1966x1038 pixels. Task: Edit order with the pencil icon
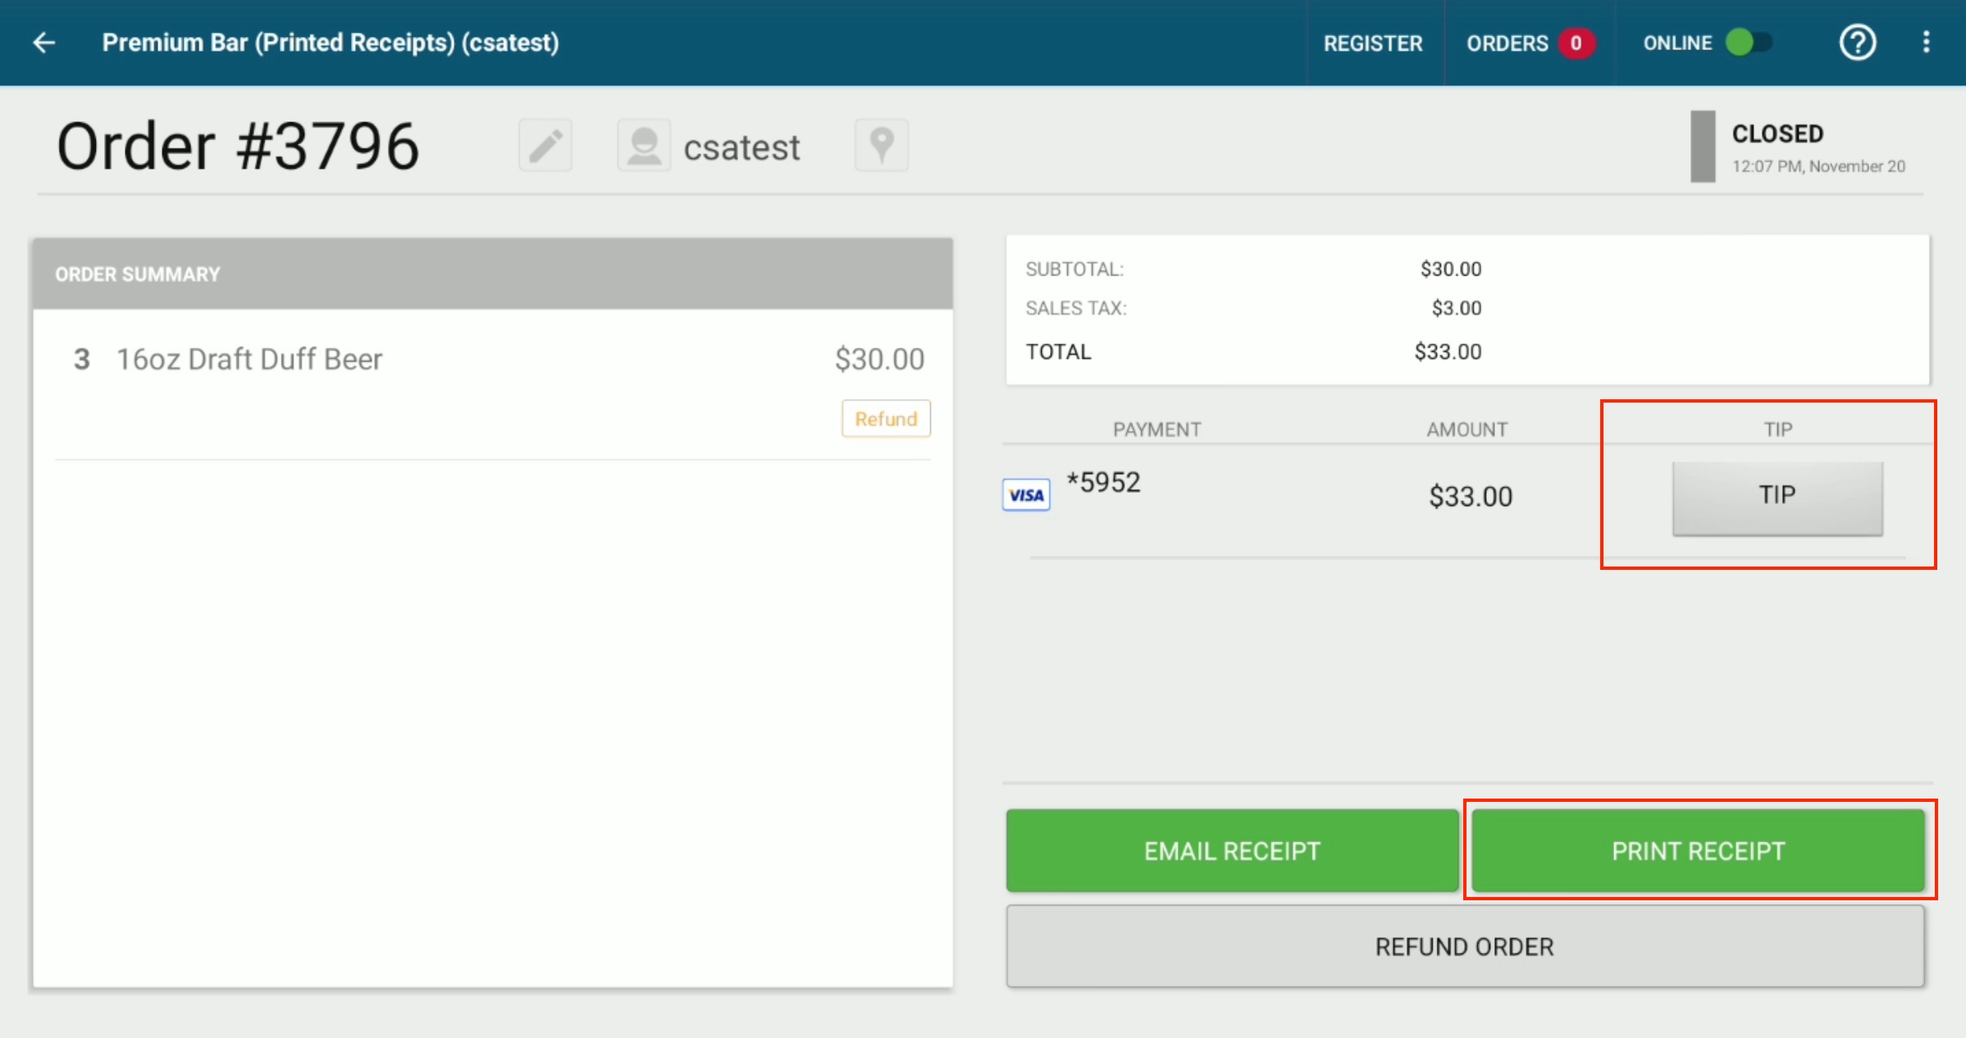click(x=545, y=146)
